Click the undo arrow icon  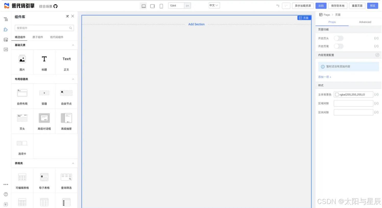tap(278, 6)
